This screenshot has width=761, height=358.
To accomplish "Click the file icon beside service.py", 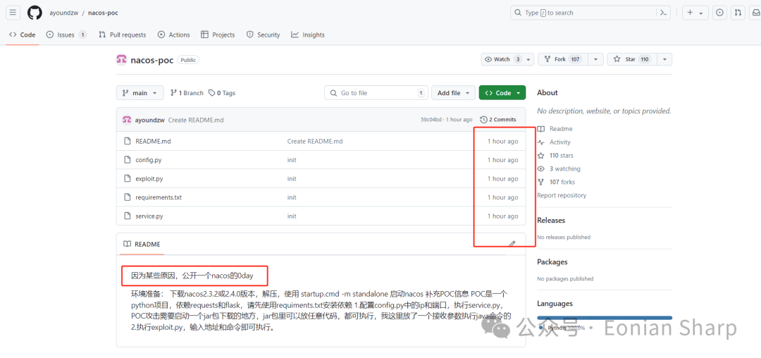I will click(127, 216).
